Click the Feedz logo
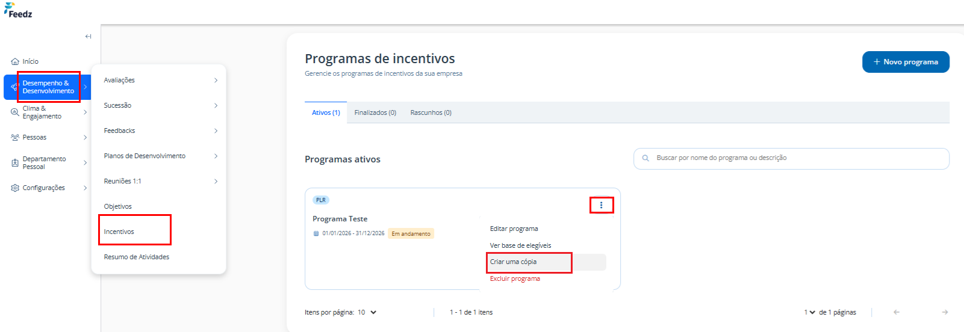964x332 pixels. tap(18, 11)
